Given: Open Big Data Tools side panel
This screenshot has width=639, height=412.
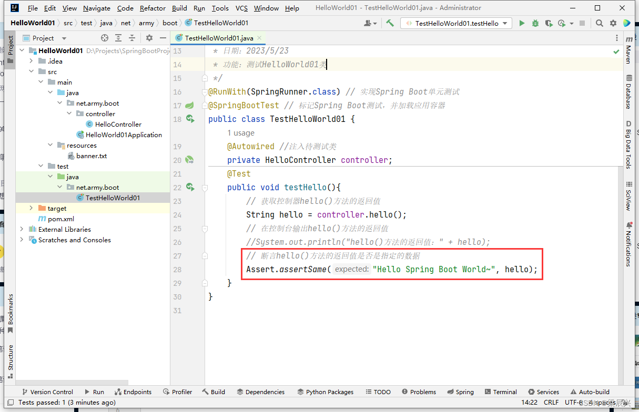Looking at the screenshot, I should [628, 145].
